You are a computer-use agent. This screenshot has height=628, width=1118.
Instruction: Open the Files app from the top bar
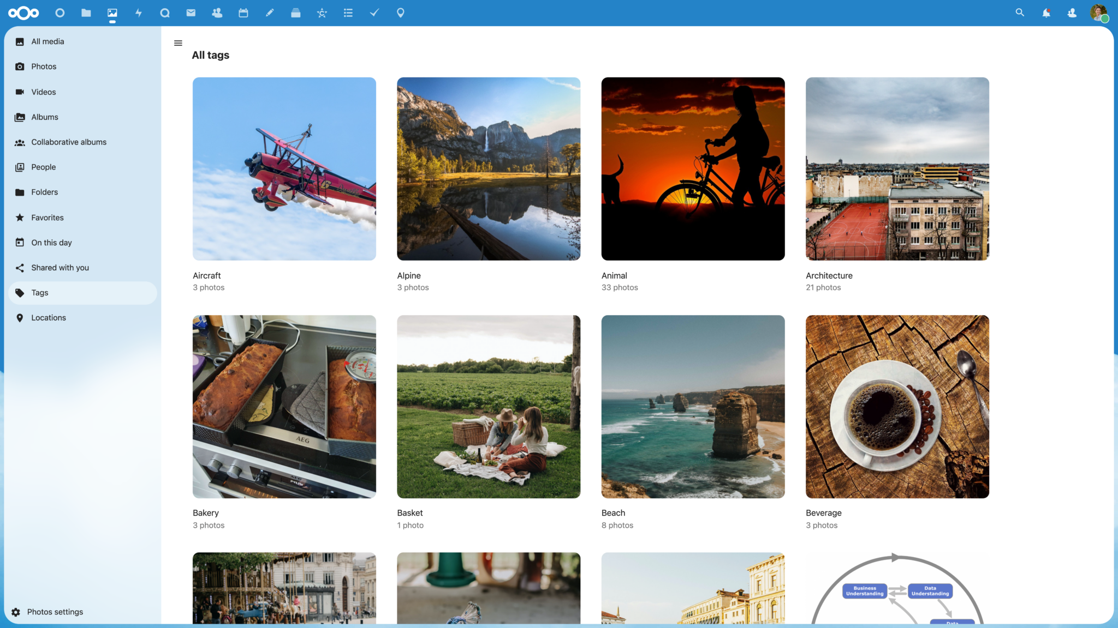(86, 13)
